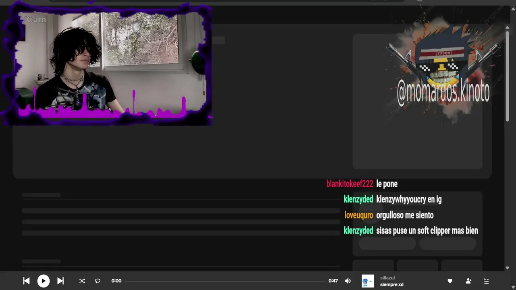Select chat message "orgulloso me siento"
Viewport: 516px width, 290px height.
pyautogui.click(x=405, y=215)
